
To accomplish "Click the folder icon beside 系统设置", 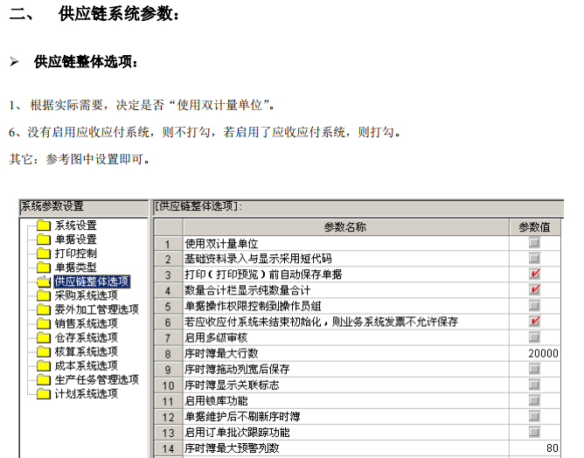I will (x=44, y=226).
